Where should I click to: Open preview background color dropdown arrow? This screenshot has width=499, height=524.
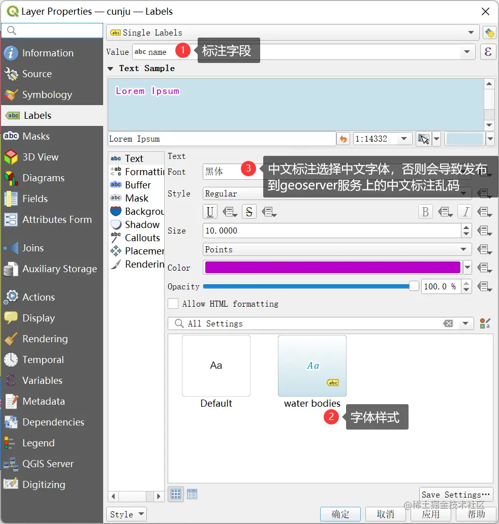[x=490, y=139]
